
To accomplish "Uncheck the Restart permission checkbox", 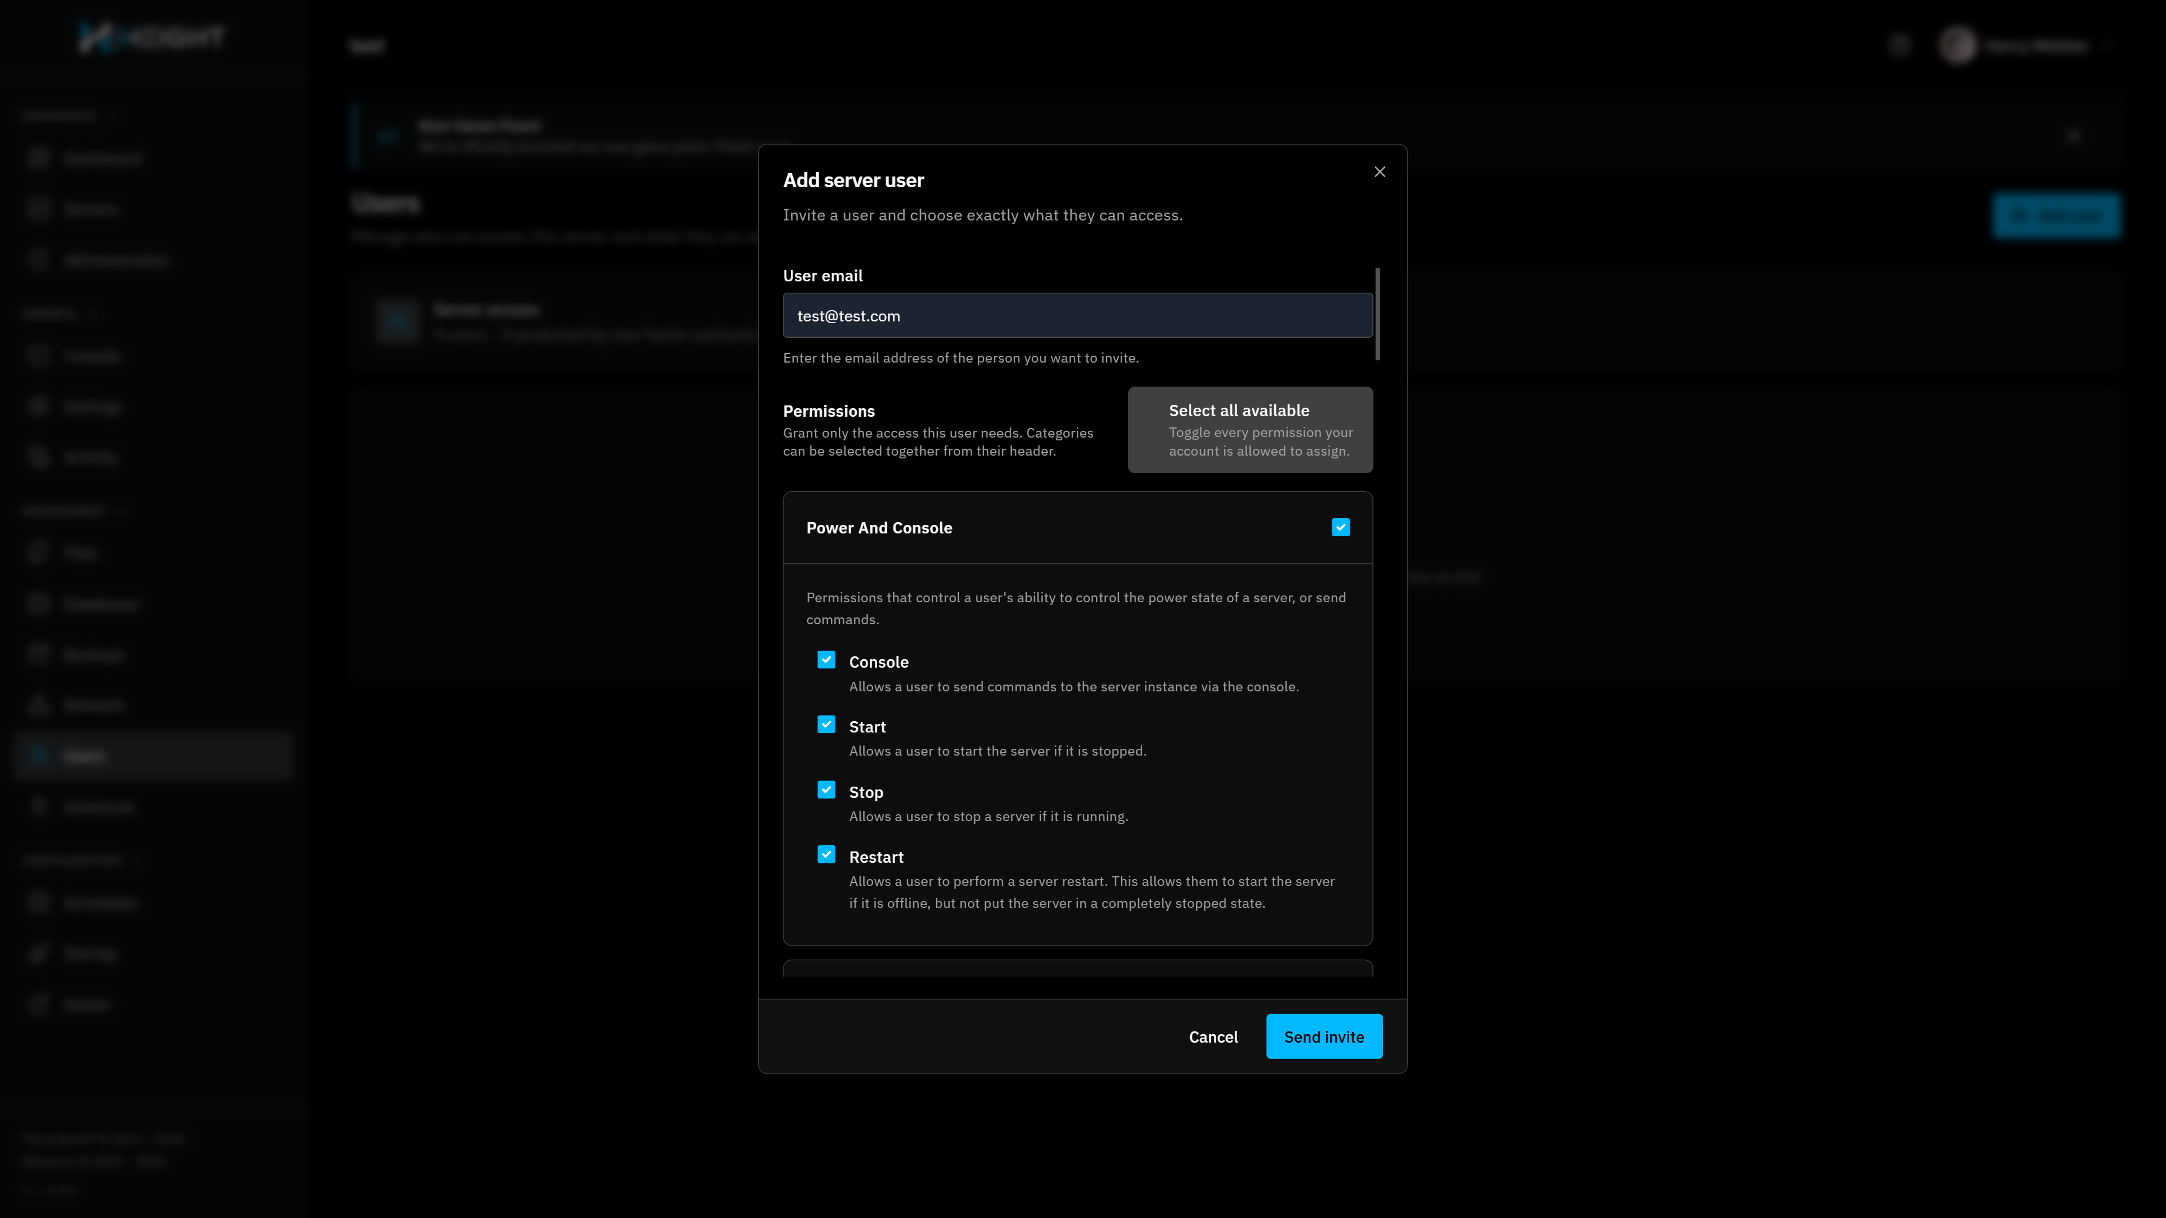I will pos(826,855).
